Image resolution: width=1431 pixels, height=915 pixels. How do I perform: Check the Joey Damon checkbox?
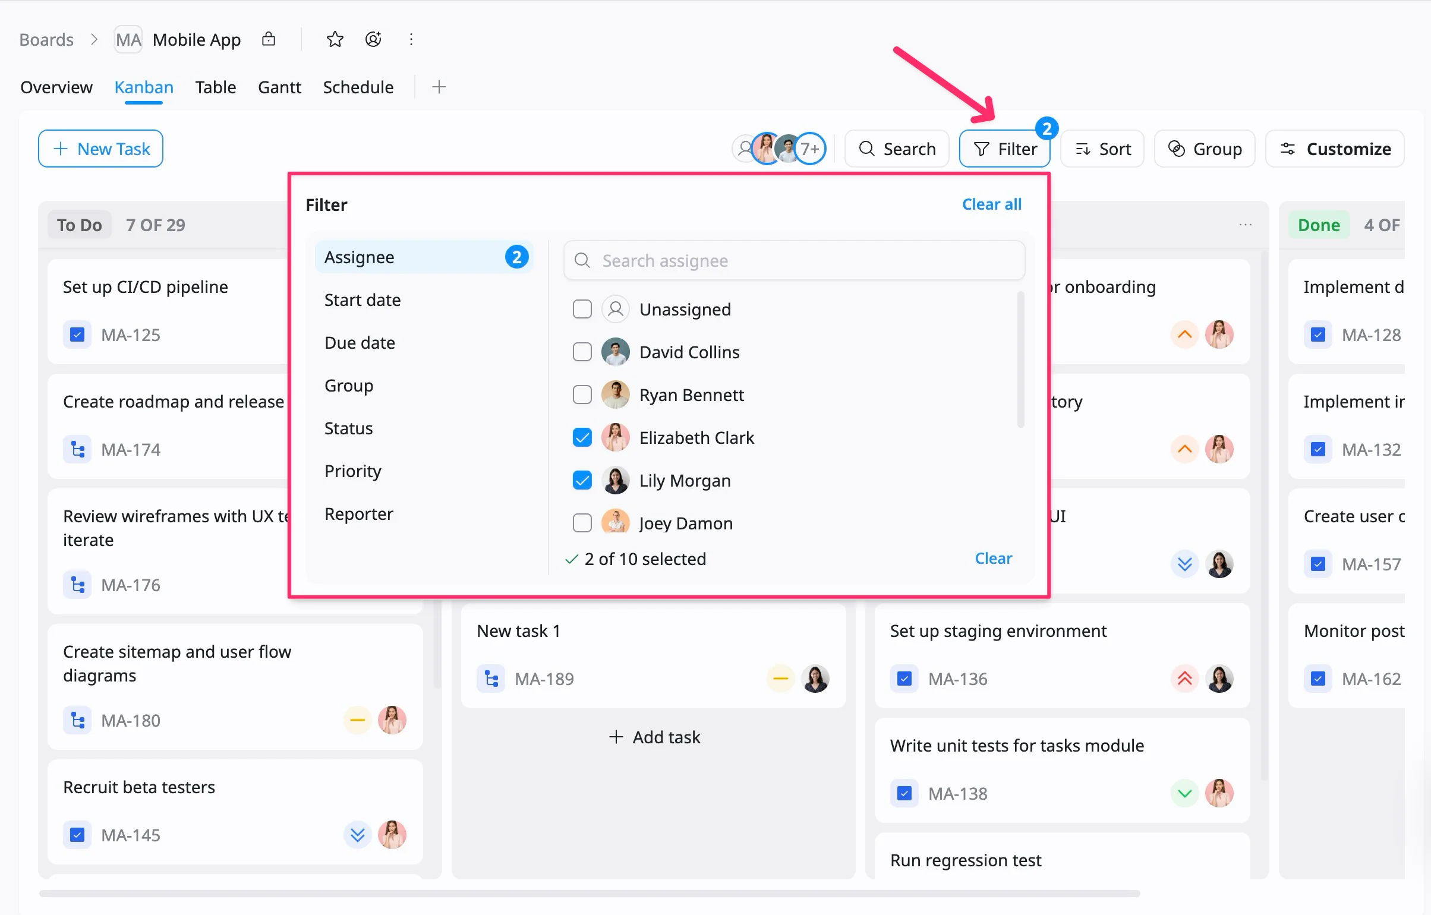582,523
